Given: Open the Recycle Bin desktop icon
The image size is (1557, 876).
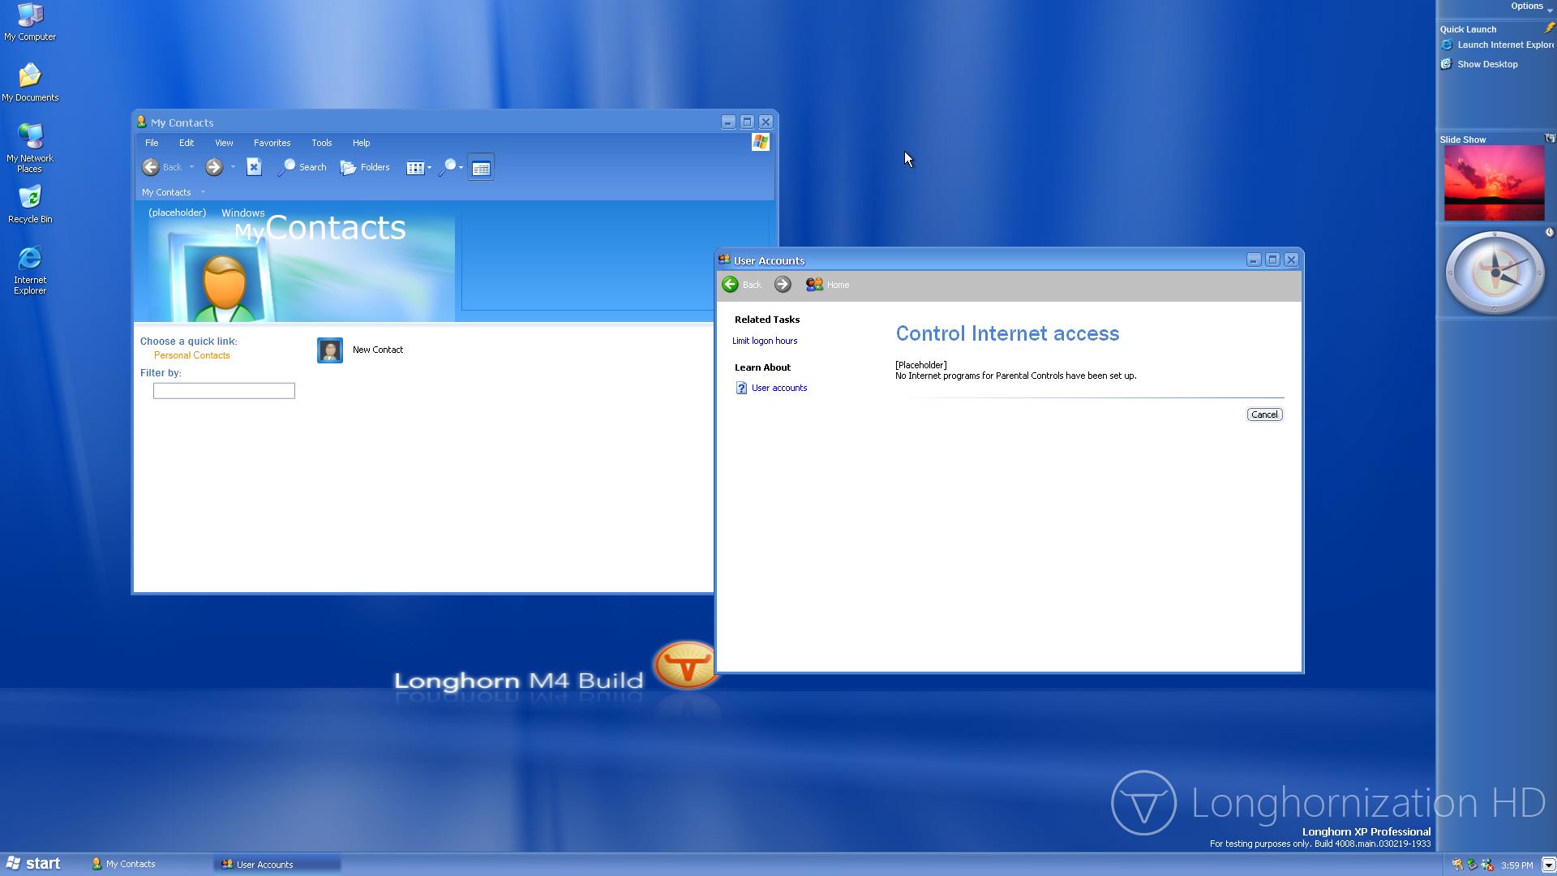Looking at the screenshot, I should (x=30, y=198).
